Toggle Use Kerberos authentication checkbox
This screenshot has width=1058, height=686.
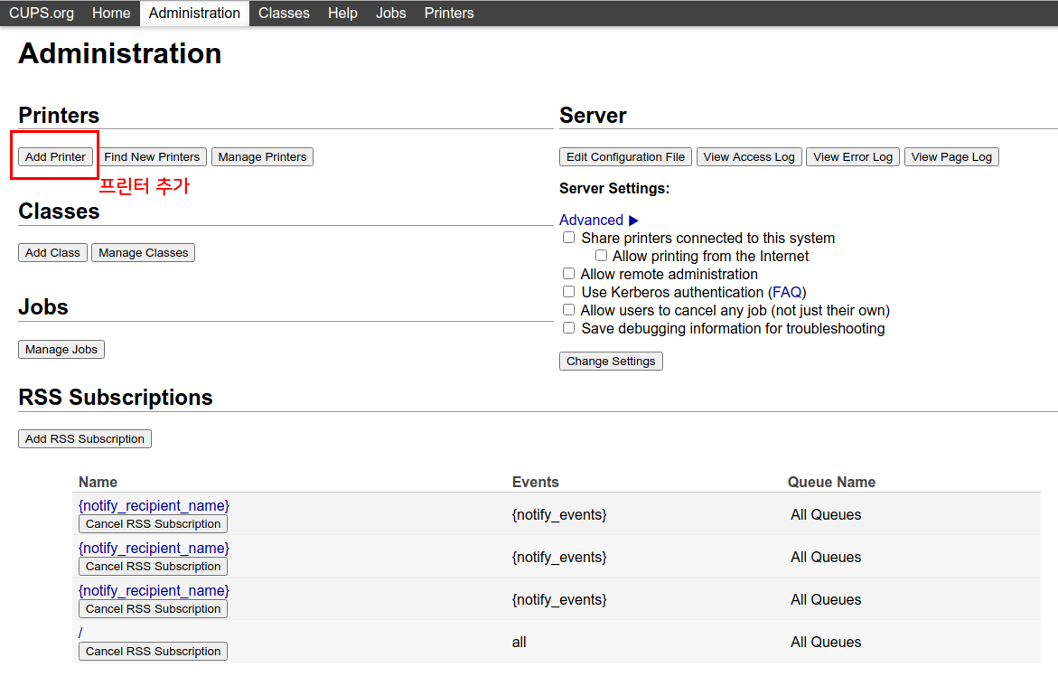(x=569, y=292)
